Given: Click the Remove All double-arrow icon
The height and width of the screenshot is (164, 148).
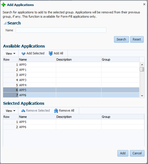Looking at the screenshot, I should [56, 111].
